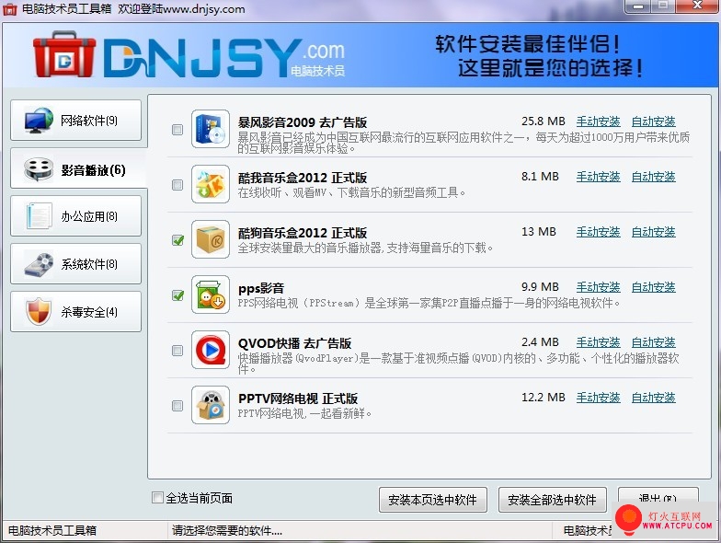Click the system disk drive icon in sidebar
Viewport: 721px width, 543px height.
39,264
